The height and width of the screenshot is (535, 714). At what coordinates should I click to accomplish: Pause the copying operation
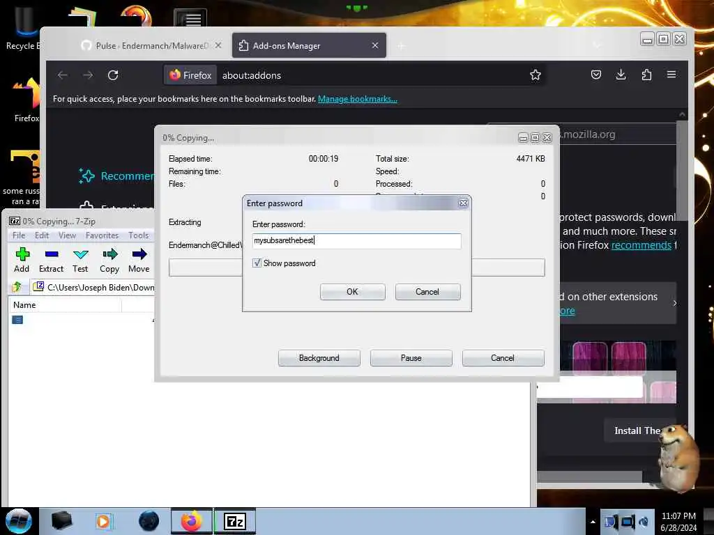click(x=411, y=358)
